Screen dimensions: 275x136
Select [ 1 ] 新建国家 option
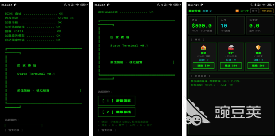pyautogui.click(x=117, y=101)
